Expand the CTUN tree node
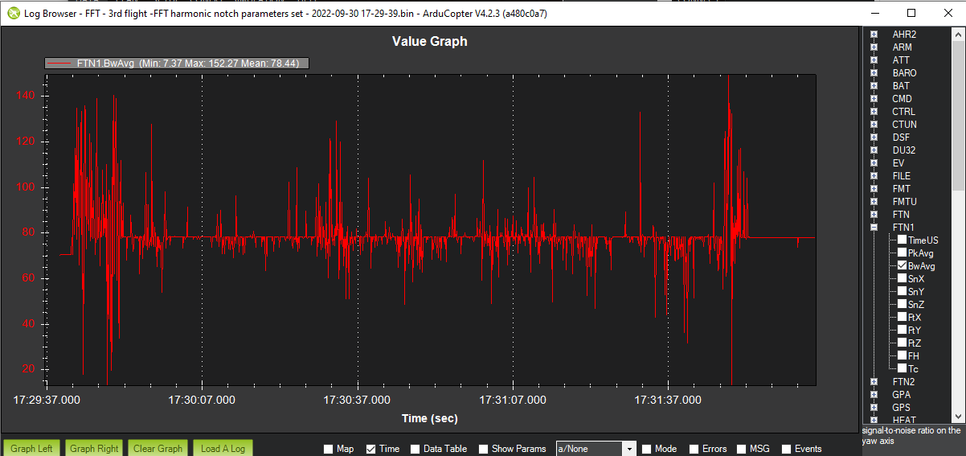This screenshot has height=456, width=966. click(x=874, y=125)
